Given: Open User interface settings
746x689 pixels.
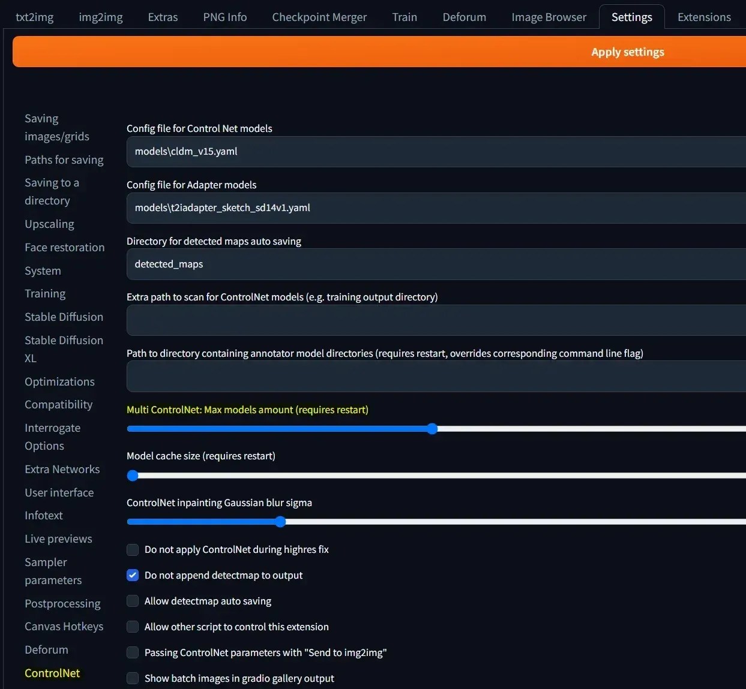Looking at the screenshot, I should 59,492.
